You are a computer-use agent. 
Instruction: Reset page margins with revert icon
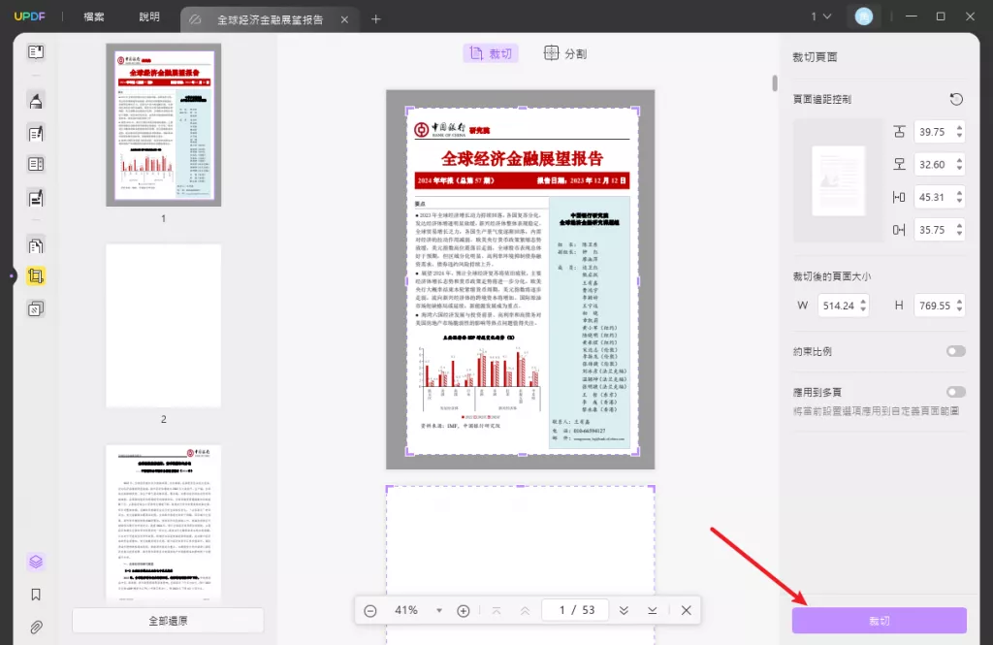(x=956, y=99)
